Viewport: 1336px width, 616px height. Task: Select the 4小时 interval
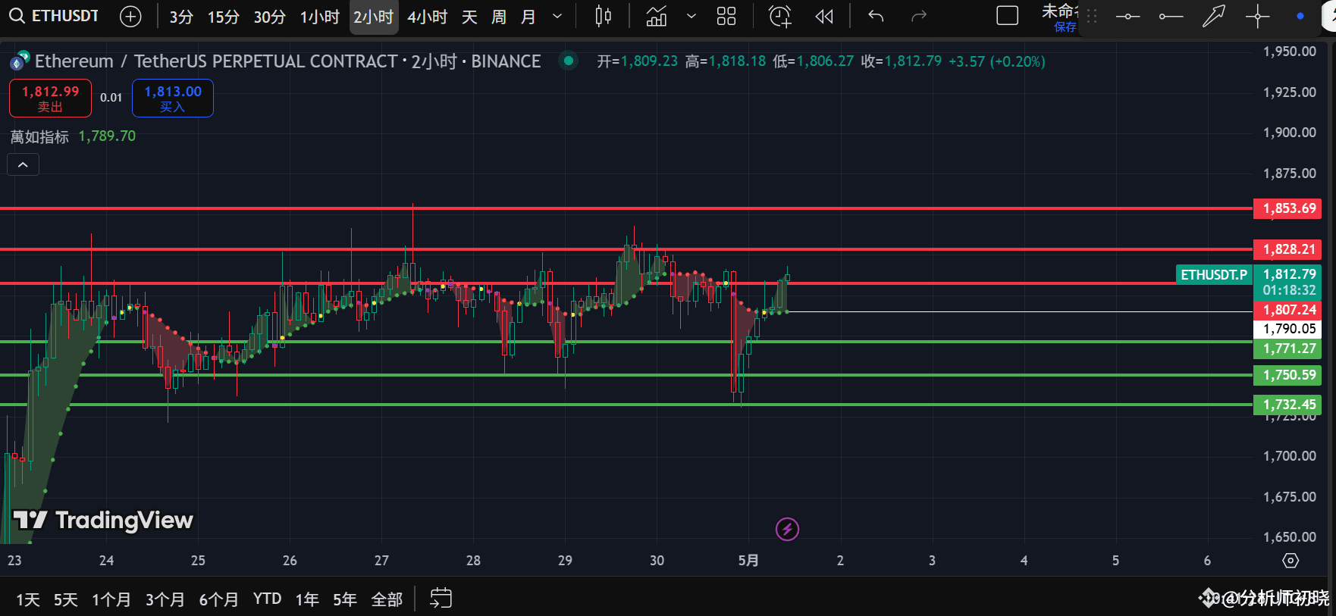click(428, 17)
